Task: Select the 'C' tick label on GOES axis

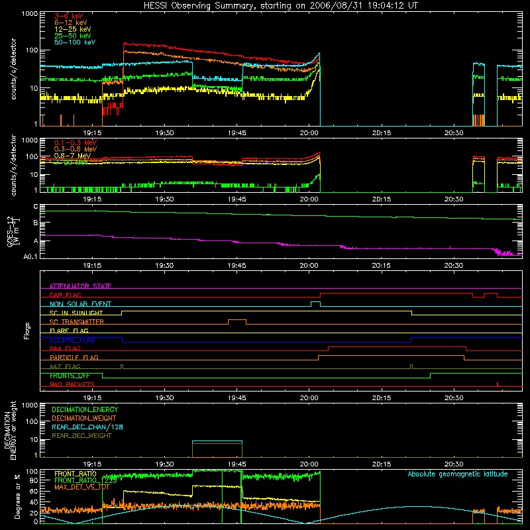Action: [x=36, y=207]
